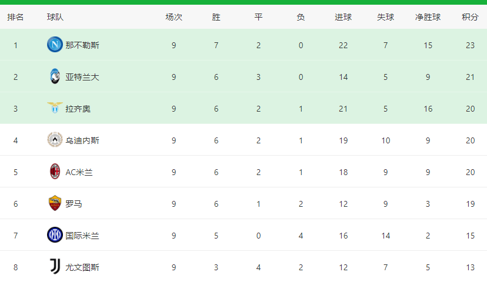Select the 尤文图斯 team name
Viewport: 487px width, 282px height.
82,267
